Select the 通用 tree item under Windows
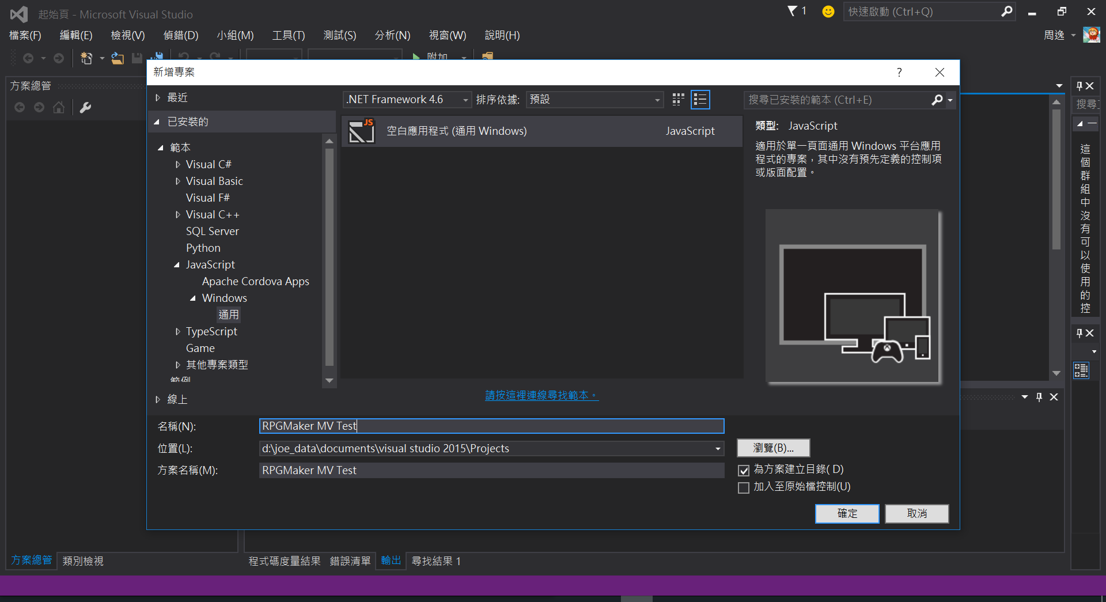Image resolution: width=1106 pixels, height=602 pixels. tap(228, 315)
